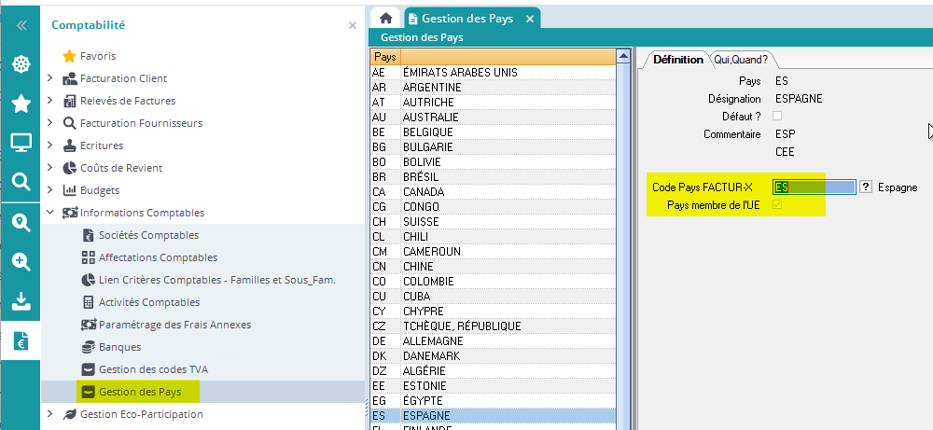Collapse the sidebar with double chevron icon
Screen dimensions: 933x430
click(21, 25)
